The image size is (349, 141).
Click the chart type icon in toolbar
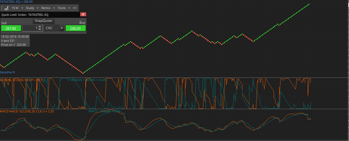[6, 8]
